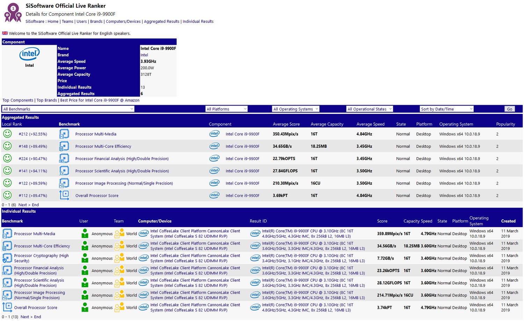Open the Top Components link

(18, 100)
